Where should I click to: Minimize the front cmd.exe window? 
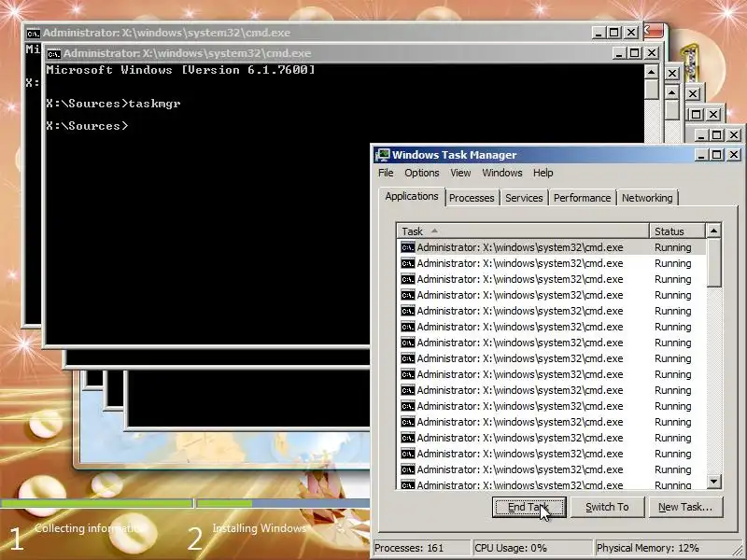(x=618, y=53)
